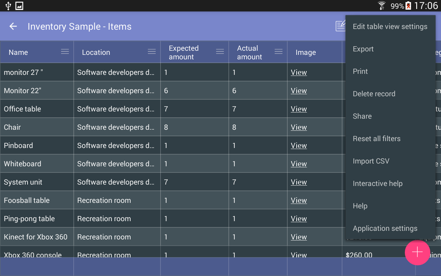Choose Delete record from the menu

390,94
